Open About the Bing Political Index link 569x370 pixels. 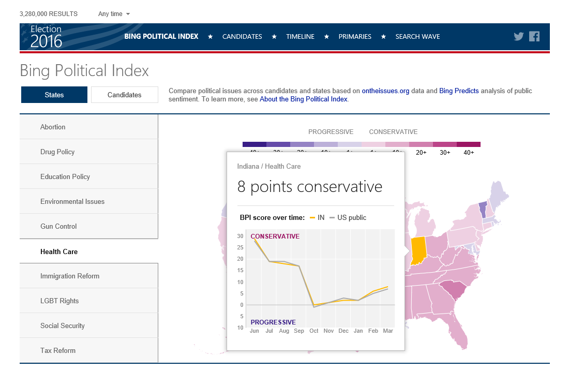point(303,99)
